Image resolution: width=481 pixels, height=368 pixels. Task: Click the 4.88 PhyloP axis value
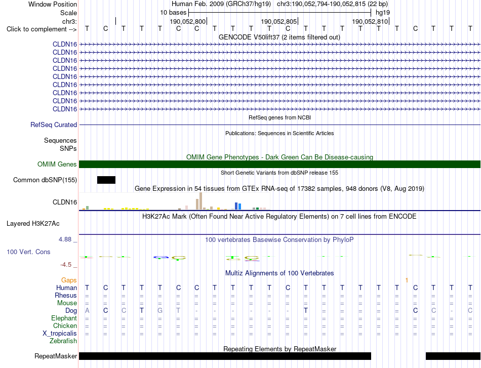(x=65, y=239)
